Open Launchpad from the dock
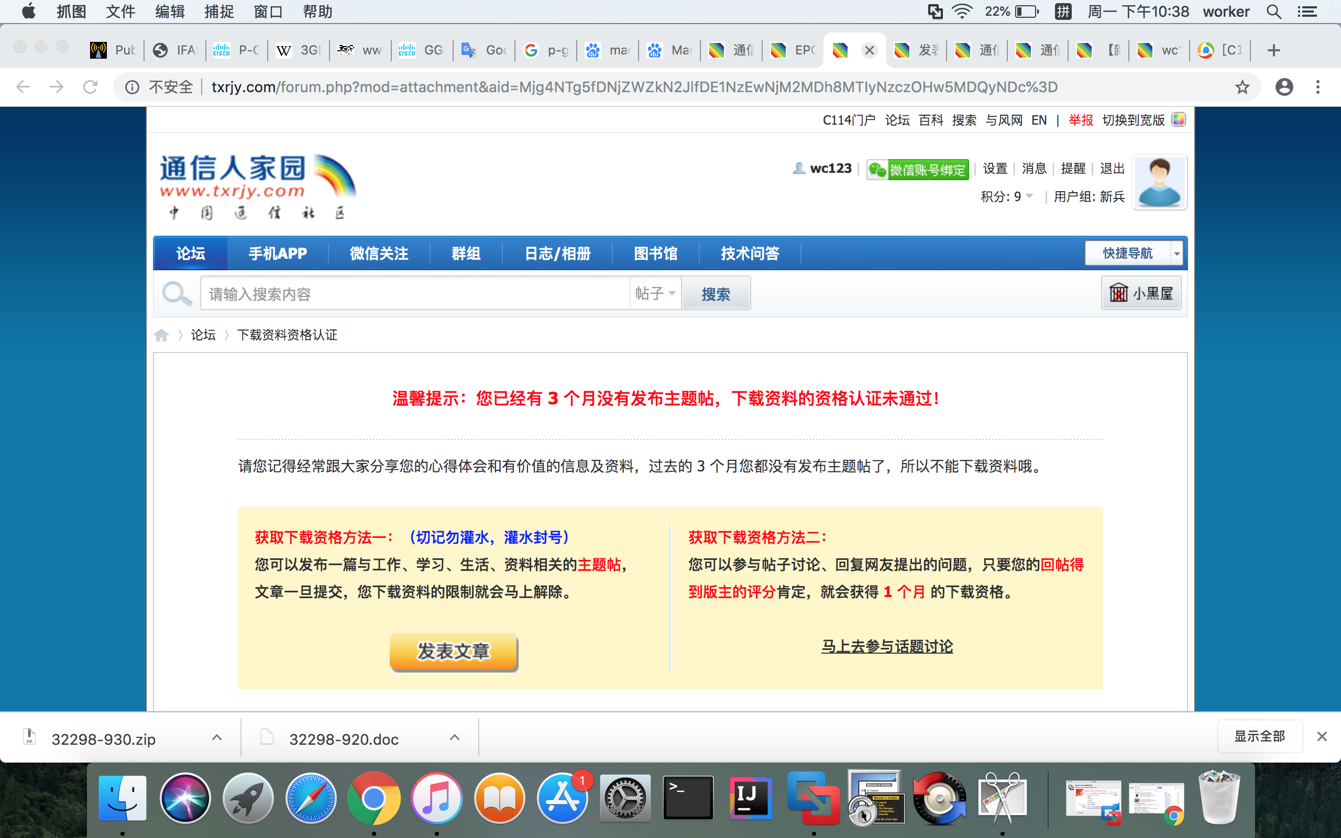This screenshot has width=1341, height=838. 248,798
